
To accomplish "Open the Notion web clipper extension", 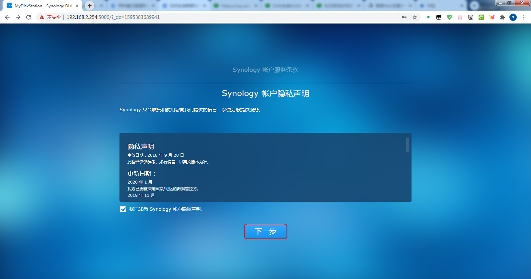I will [x=471, y=17].
